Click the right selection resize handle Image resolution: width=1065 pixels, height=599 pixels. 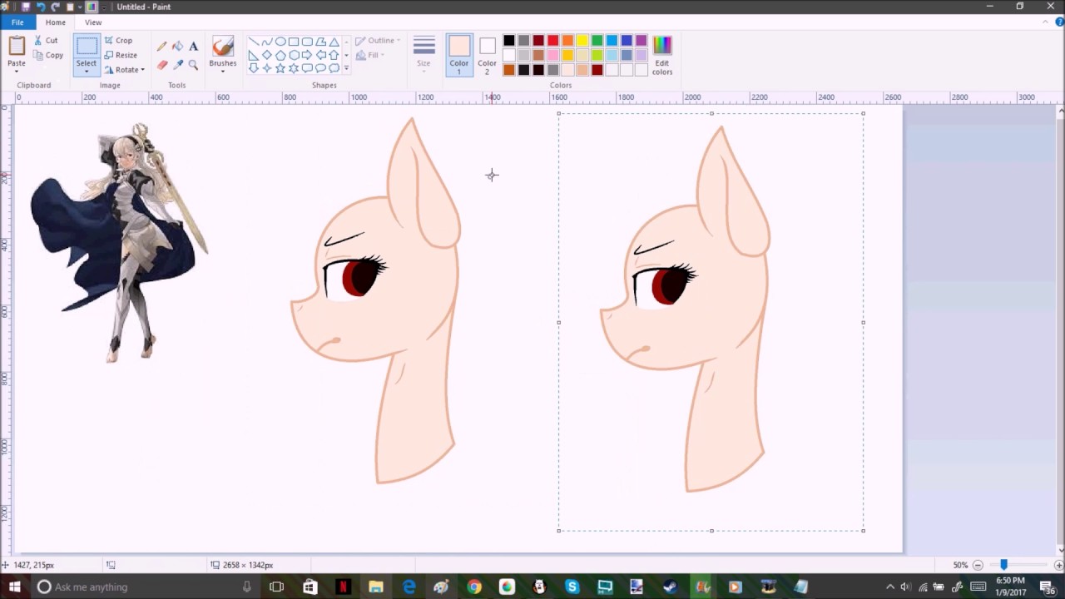pos(864,322)
